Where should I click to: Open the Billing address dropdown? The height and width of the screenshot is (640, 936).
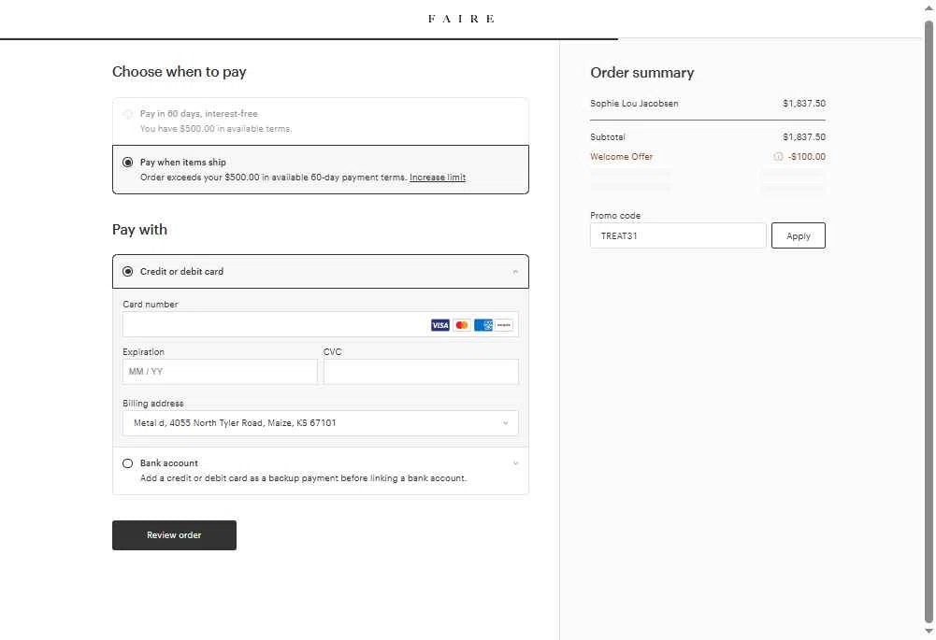click(320, 423)
